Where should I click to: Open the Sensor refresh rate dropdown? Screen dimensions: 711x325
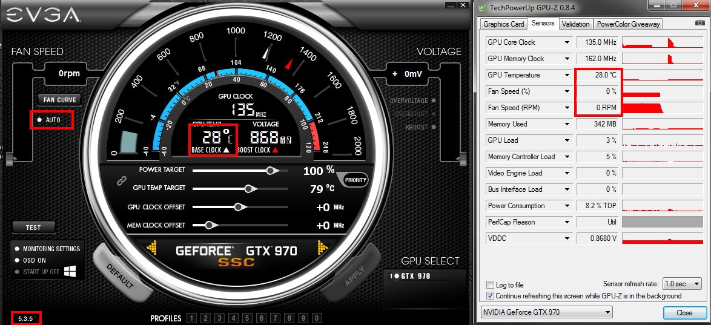[683, 284]
